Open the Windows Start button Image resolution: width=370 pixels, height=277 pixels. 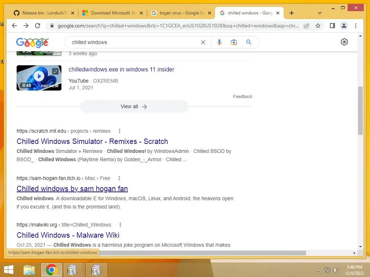point(9,270)
